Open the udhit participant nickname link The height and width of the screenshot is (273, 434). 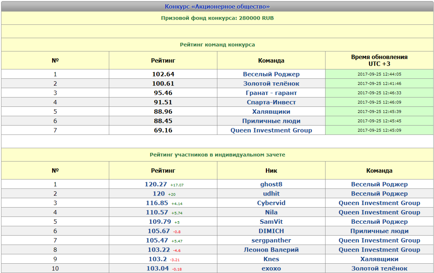(271, 194)
